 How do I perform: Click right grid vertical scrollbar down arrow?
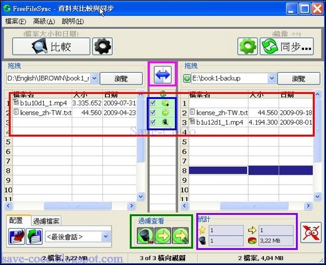[317, 197]
